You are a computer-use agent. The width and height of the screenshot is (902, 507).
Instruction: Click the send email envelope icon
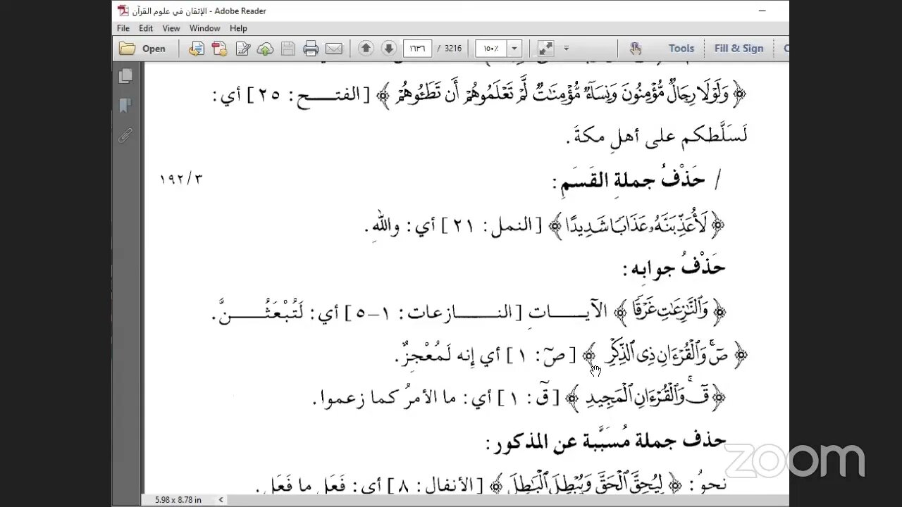tap(333, 49)
